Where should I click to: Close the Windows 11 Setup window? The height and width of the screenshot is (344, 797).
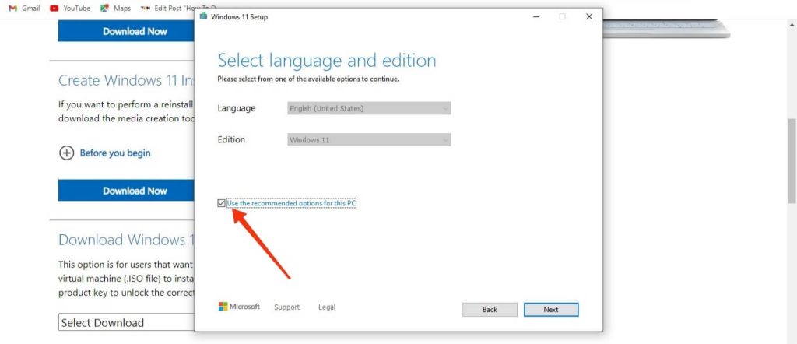coord(589,17)
